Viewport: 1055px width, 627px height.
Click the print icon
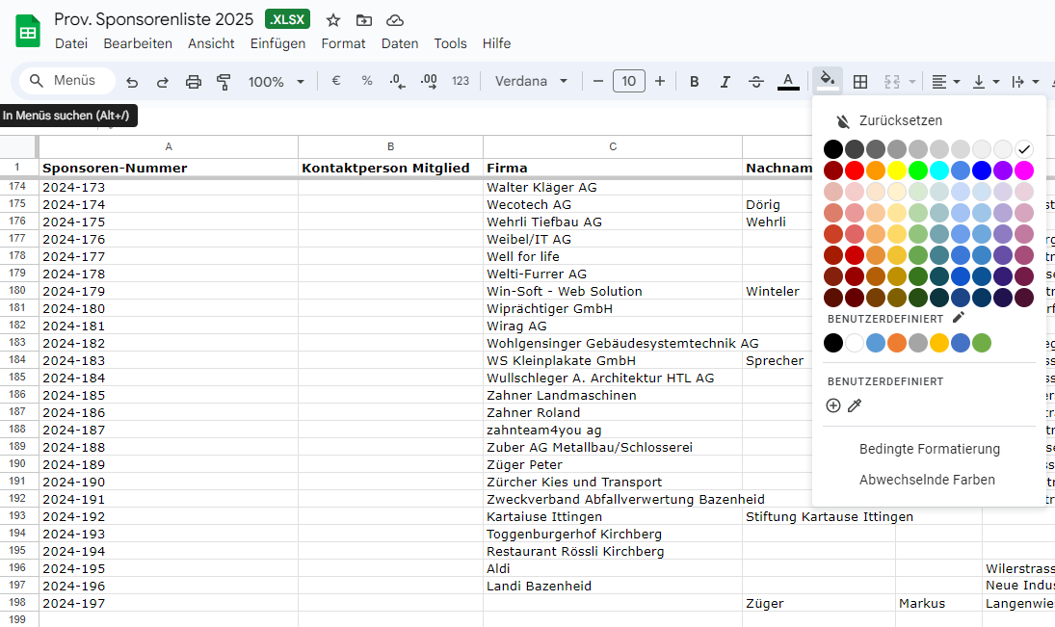(193, 82)
